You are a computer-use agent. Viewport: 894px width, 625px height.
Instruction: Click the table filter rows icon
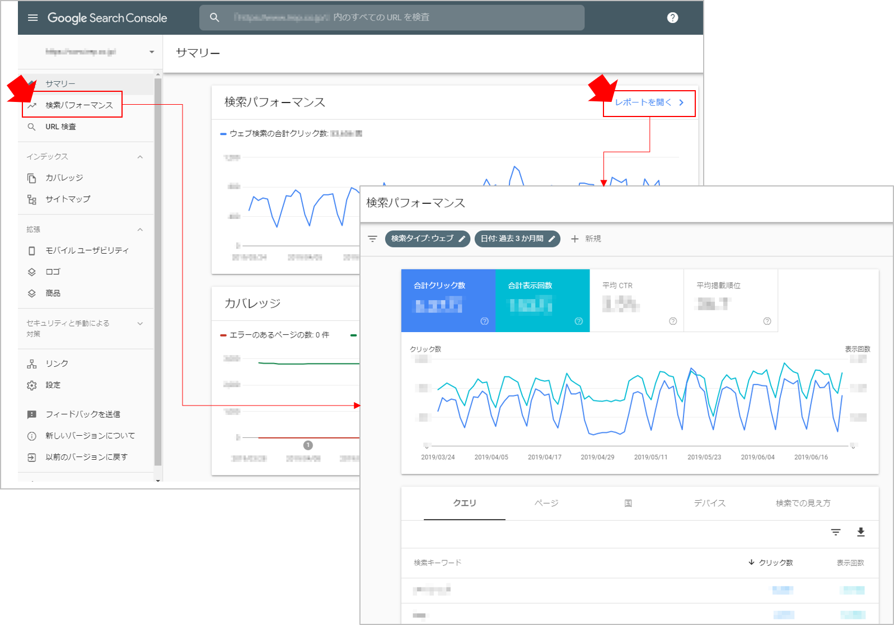(x=835, y=532)
